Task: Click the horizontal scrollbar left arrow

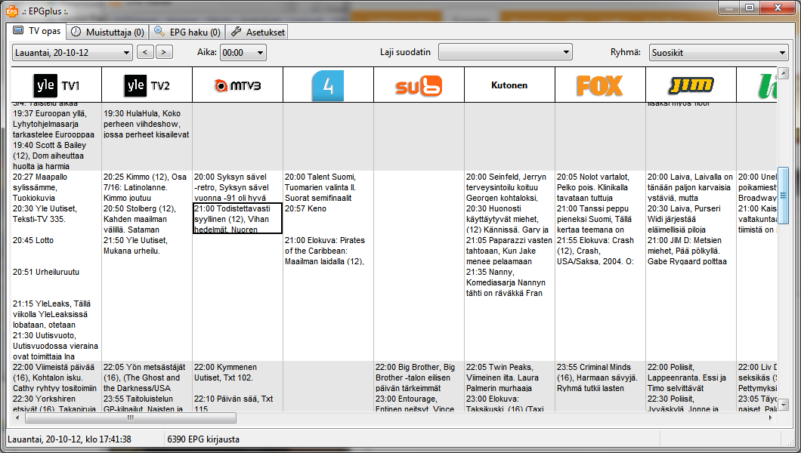Action: [x=18, y=418]
